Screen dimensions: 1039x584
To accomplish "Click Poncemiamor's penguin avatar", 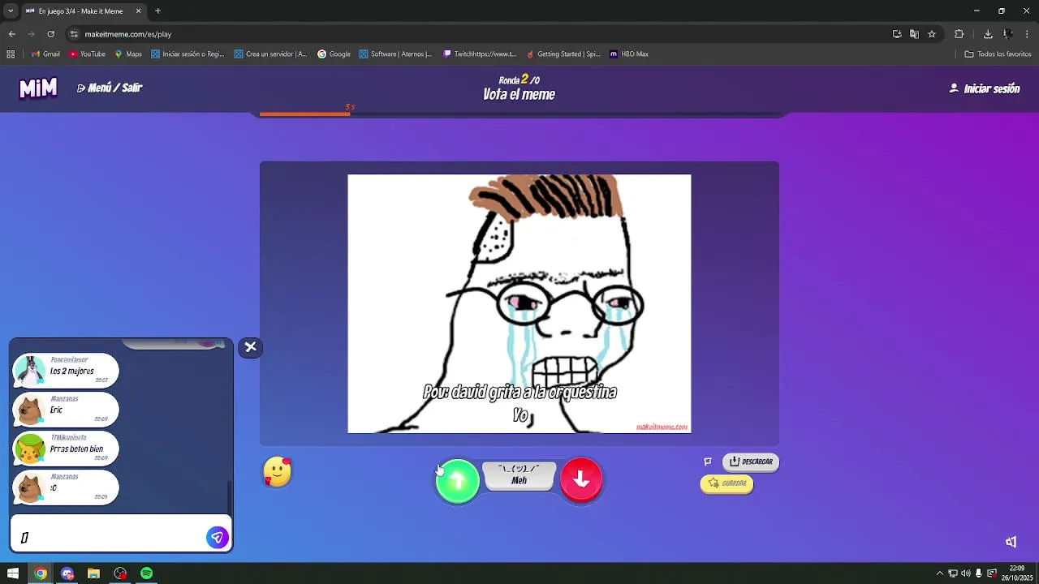I will tap(30, 371).
